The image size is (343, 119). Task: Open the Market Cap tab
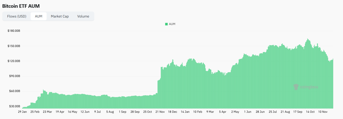pyautogui.click(x=60, y=16)
